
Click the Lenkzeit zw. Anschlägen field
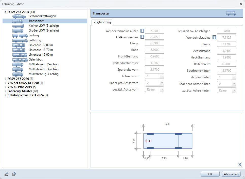pos(227,31)
